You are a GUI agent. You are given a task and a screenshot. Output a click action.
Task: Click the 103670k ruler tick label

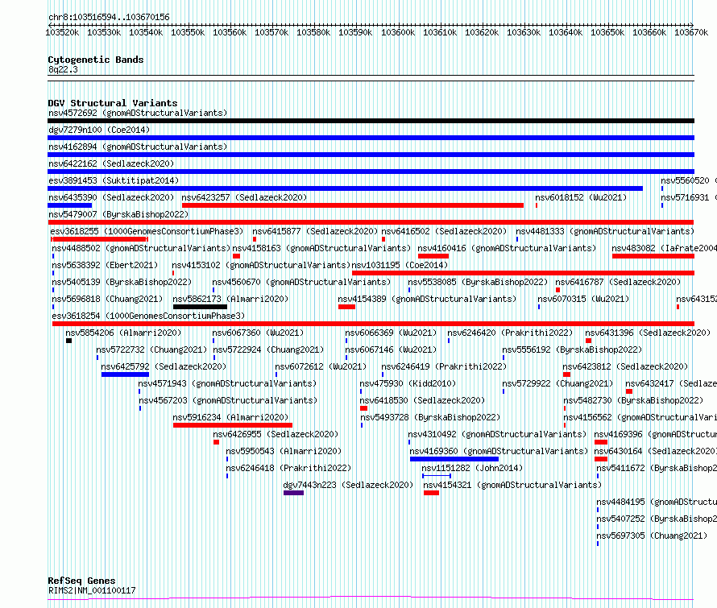point(691,32)
